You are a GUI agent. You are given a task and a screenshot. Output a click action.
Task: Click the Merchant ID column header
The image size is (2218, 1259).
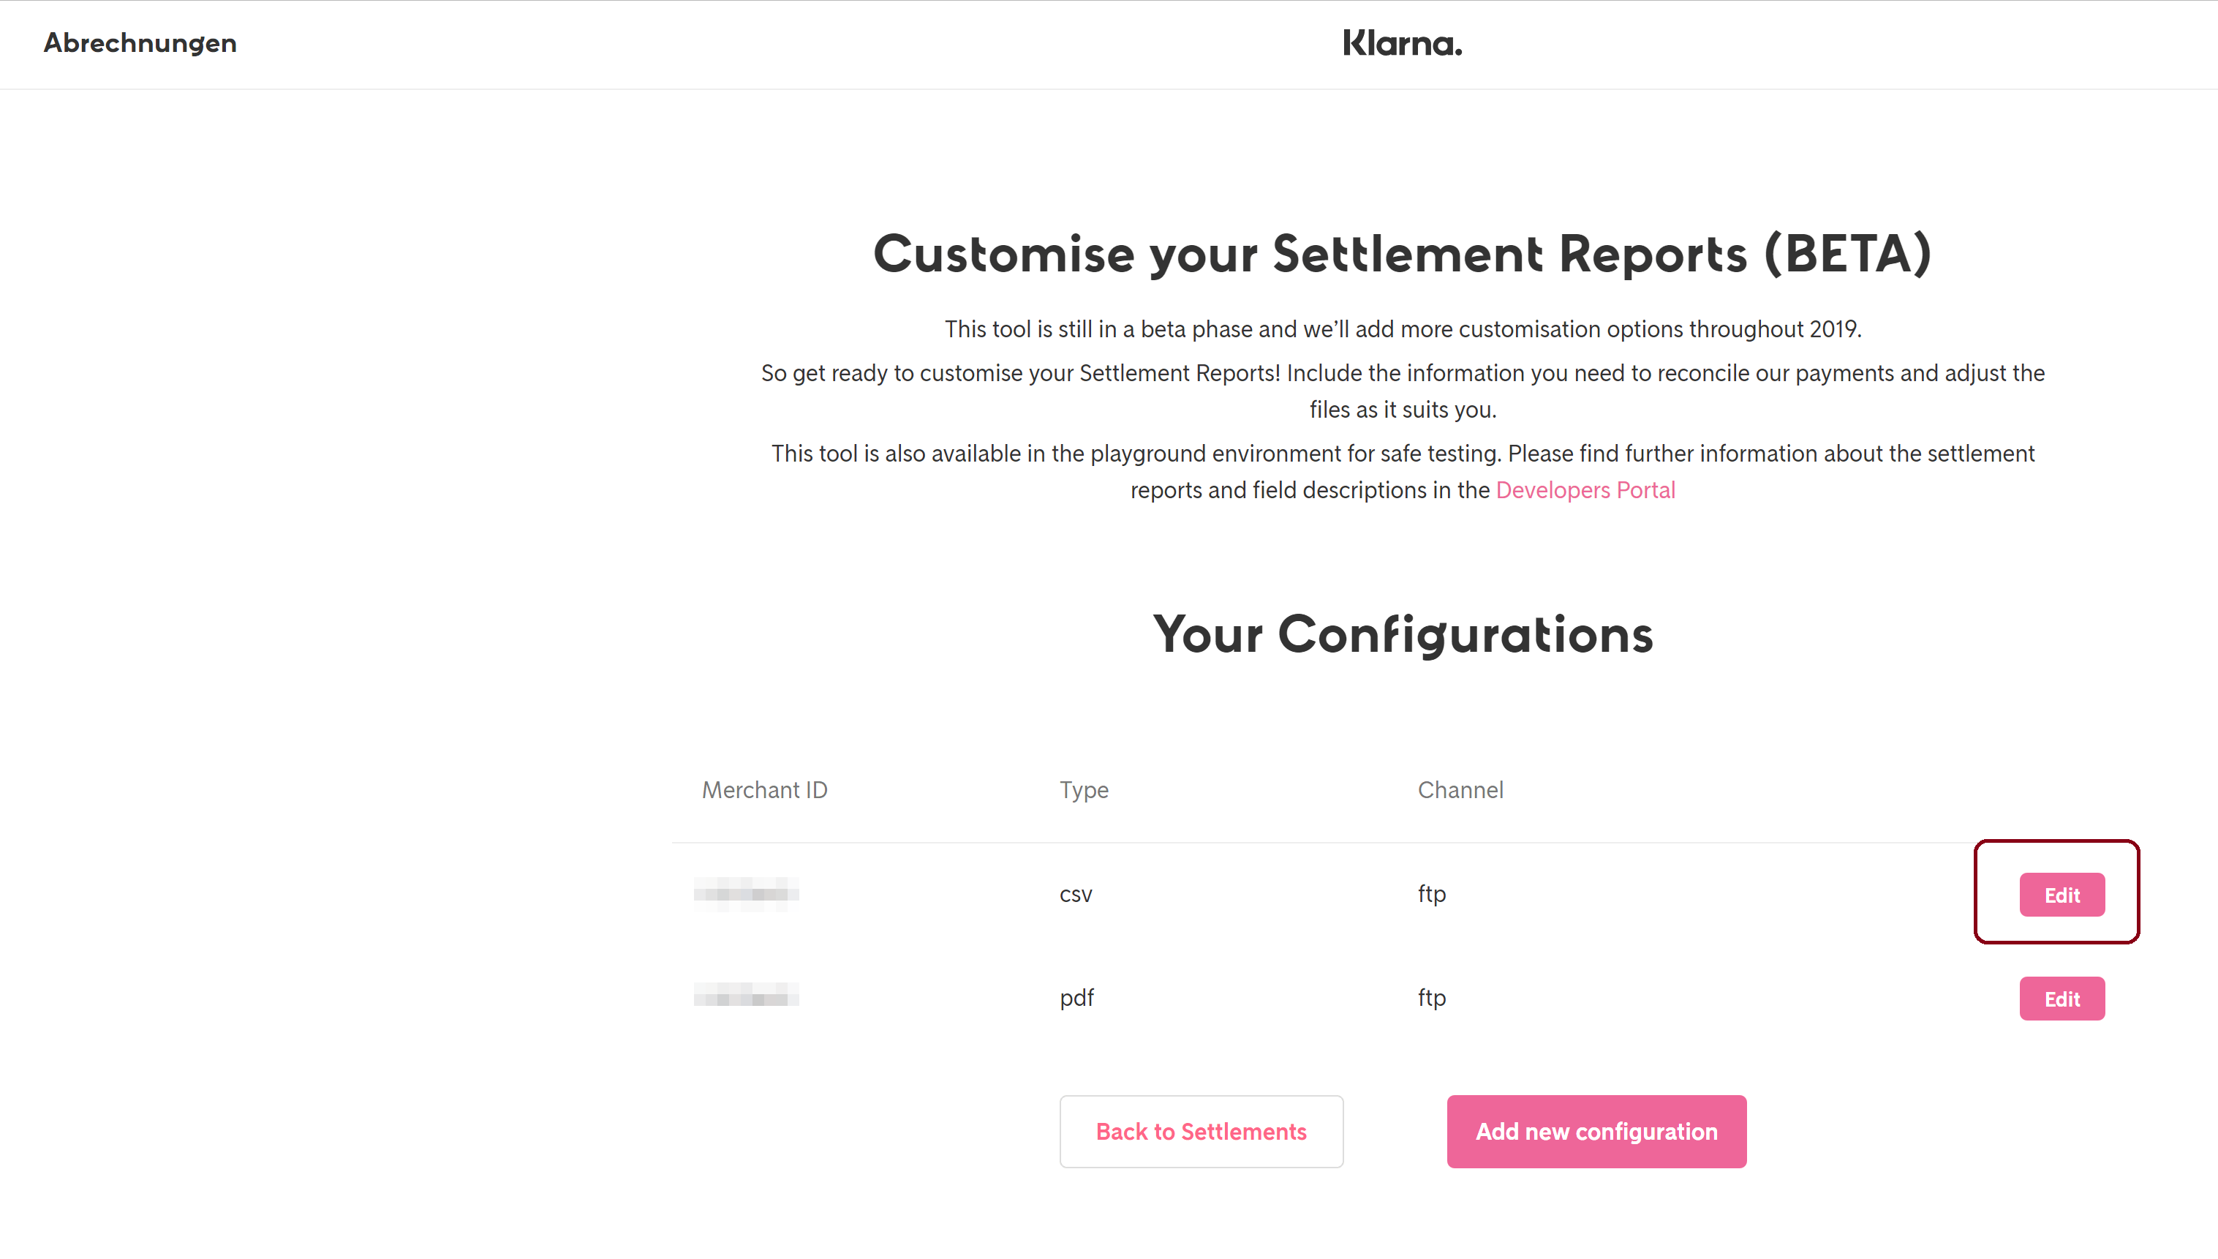pyautogui.click(x=764, y=789)
